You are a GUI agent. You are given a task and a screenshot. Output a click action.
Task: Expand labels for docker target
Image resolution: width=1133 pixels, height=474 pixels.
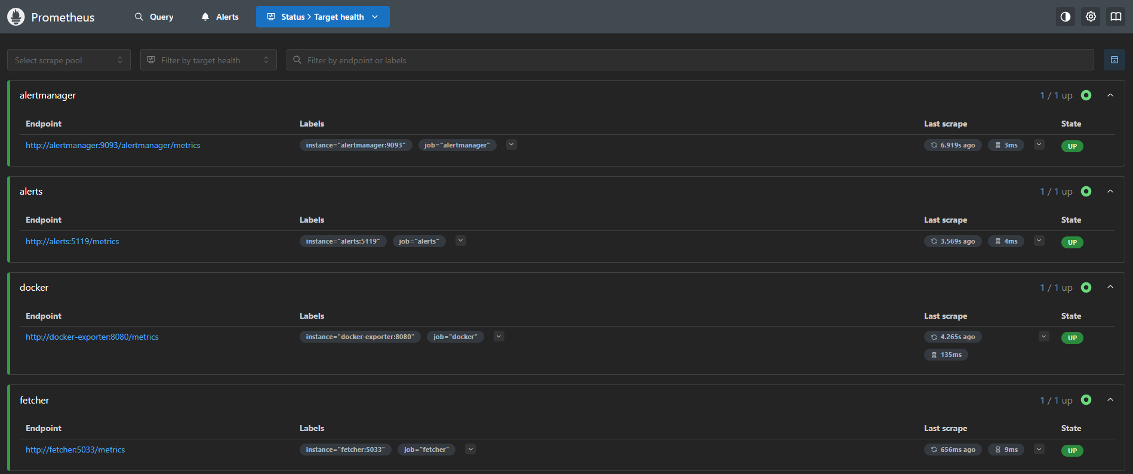coord(499,336)
